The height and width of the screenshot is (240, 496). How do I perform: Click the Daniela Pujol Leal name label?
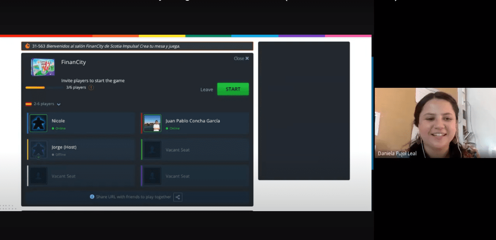click(397, 154)
